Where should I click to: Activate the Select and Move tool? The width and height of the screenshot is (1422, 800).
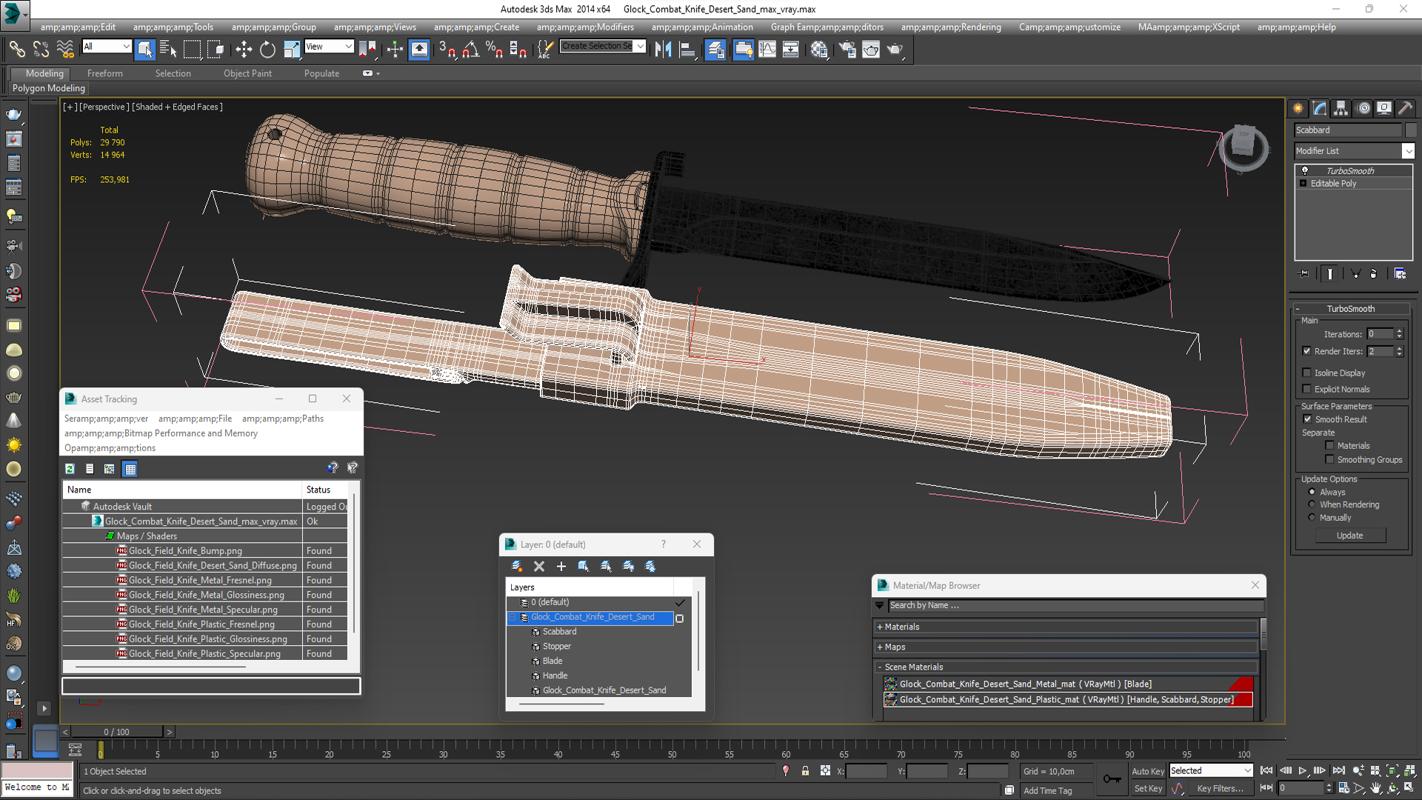click(244, 50)
